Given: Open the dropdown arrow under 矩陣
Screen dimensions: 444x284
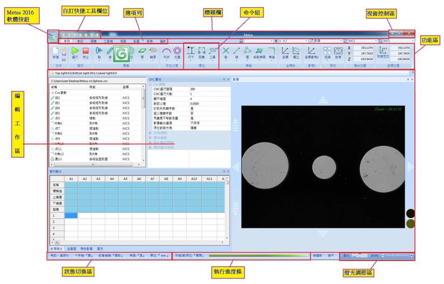Looking at the screenshot, I should pyautogui.click(x=327, y=60).
